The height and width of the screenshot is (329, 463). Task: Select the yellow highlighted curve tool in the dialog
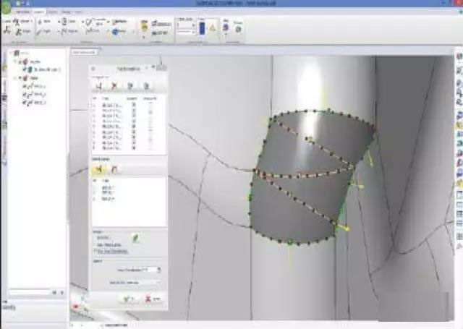[98, 169]
